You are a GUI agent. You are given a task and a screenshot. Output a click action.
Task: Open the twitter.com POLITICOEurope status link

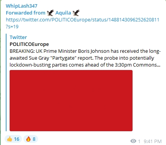pyautogui.click(x=83, y=20)
